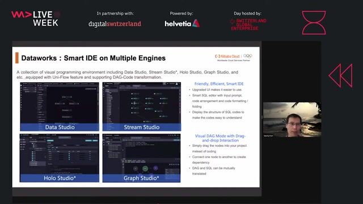This screenshot has width=363, height=204.
Task: Click the 'DAG and SQL can be mutually translated' bullet
Action: 213,171
